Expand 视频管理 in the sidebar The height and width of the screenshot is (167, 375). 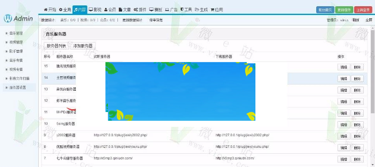[x=17, y=42]
